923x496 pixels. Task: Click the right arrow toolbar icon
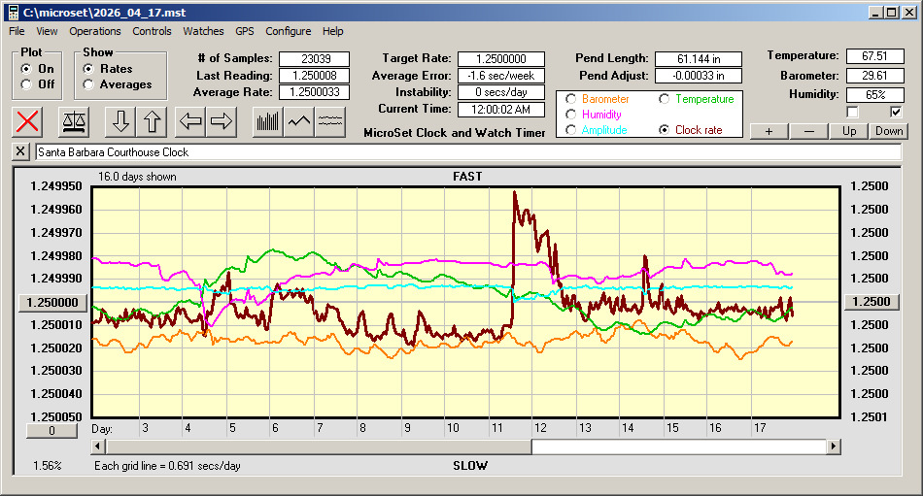(x=222, y=121)
